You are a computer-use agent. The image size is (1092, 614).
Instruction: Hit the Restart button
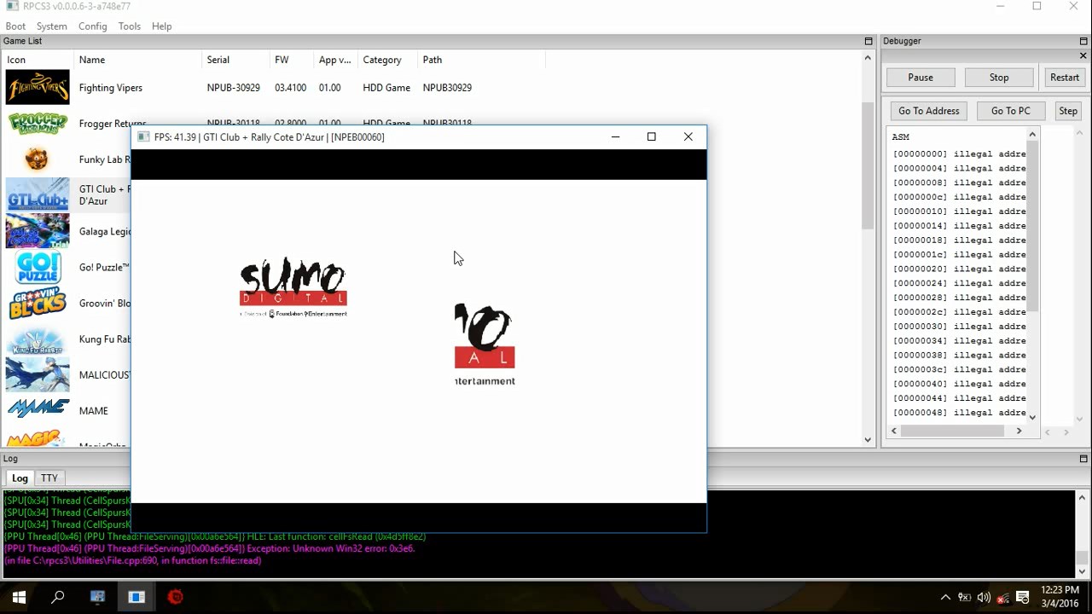click(1064, 78)
